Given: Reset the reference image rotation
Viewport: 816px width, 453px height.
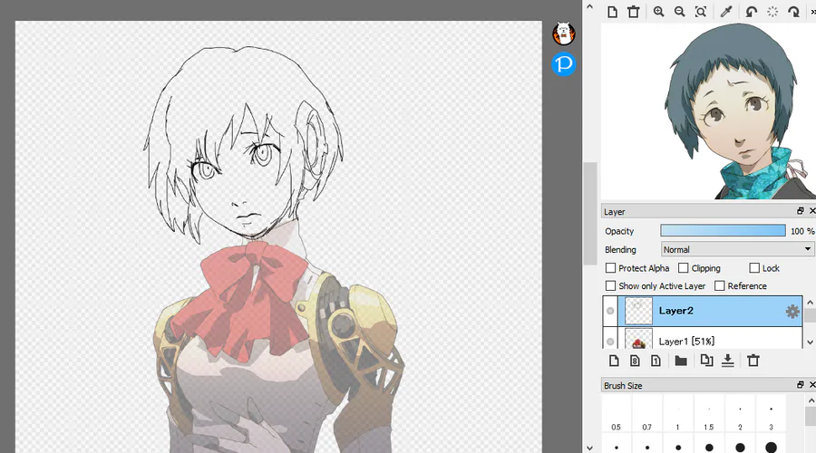Looking at the screenshot, I should coord(772,12).
